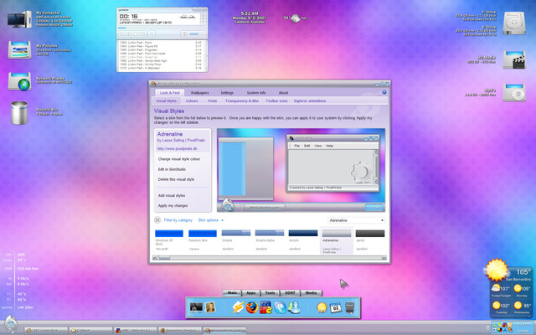The height and width of the screenshot is (335, 536).
Task: Open the calendar icon in the dock
Action: click(335, 308)
